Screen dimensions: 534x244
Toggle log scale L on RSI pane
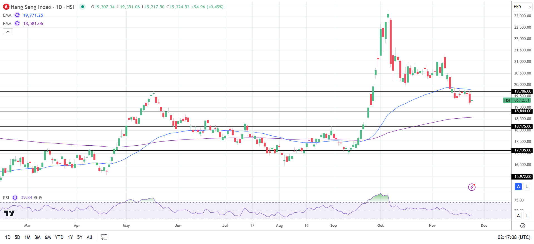coord(526,216)
